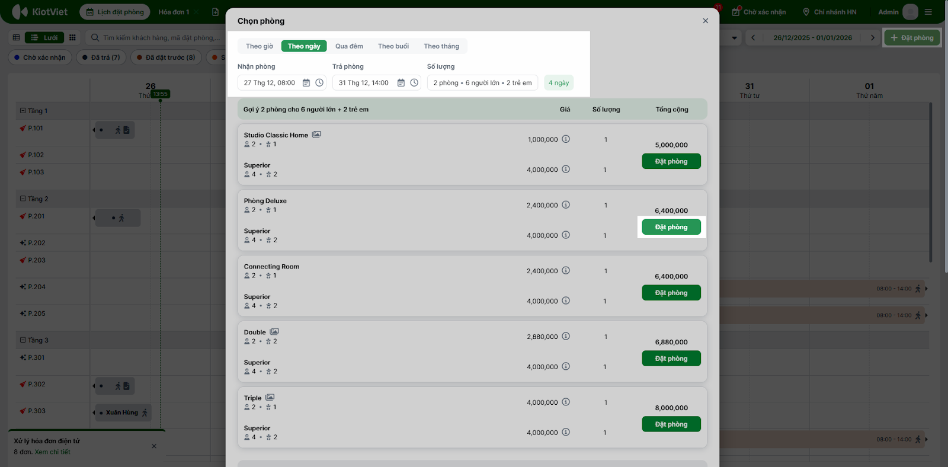Screen dimensions: 948x467
Task: Toggle the 'Đã đặt trước (8)' filter chip
Action: point(166,57)
